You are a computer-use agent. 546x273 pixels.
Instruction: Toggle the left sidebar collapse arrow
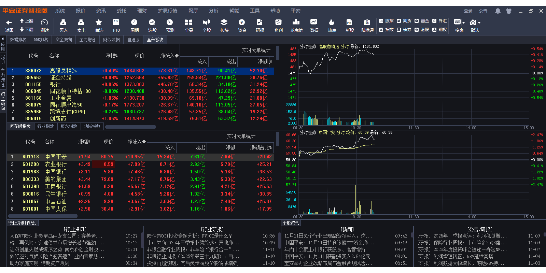(x=3, y=39)
